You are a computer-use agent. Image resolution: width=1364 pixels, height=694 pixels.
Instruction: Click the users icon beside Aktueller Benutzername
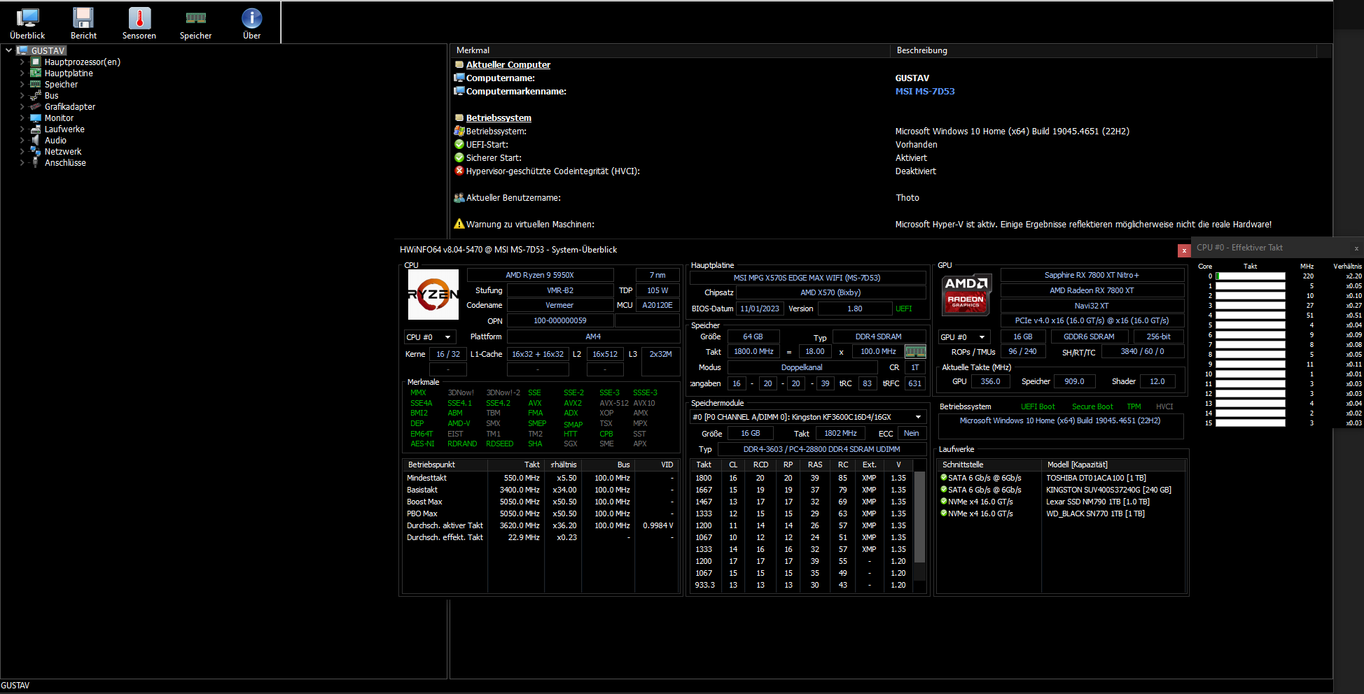click(x=459, y=197)
